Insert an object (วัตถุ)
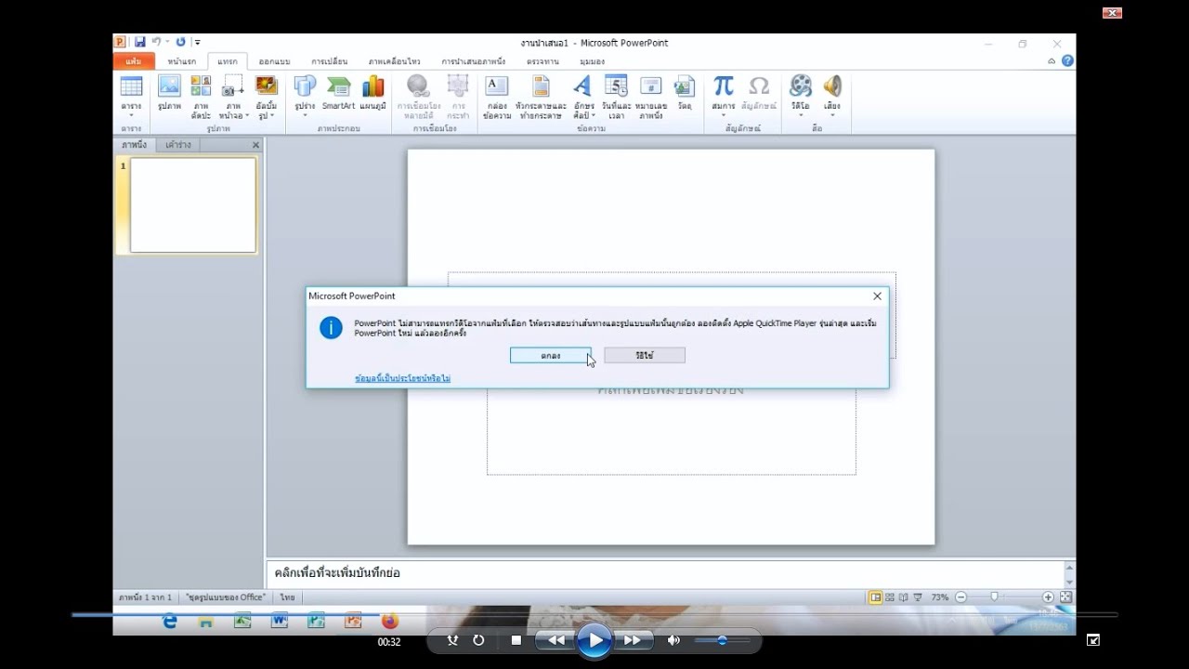The image size is (1189, 669). [x=685, y=94]
